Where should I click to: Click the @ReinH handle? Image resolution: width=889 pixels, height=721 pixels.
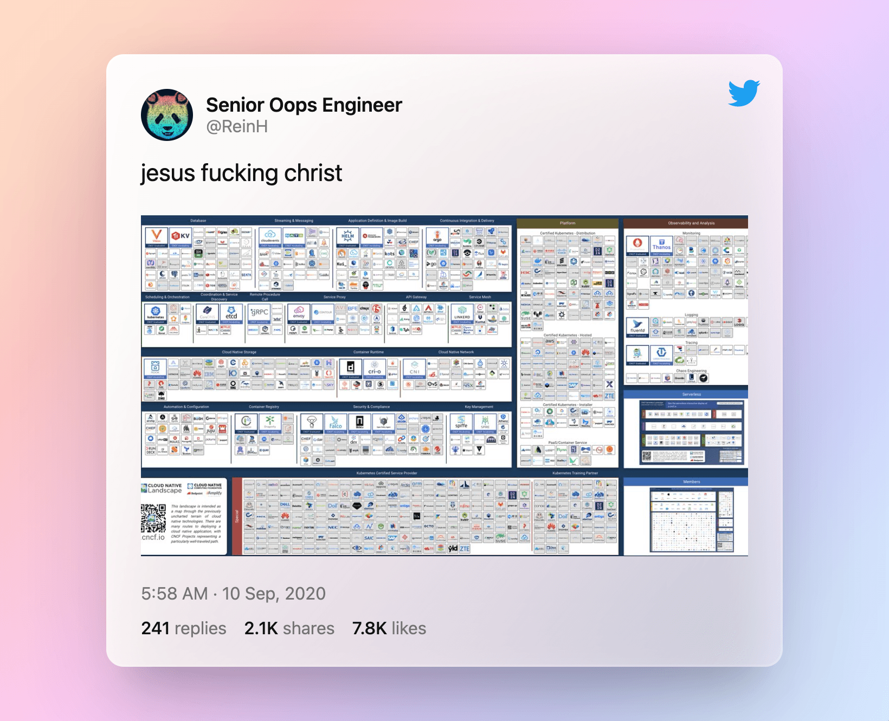[237, 126]
